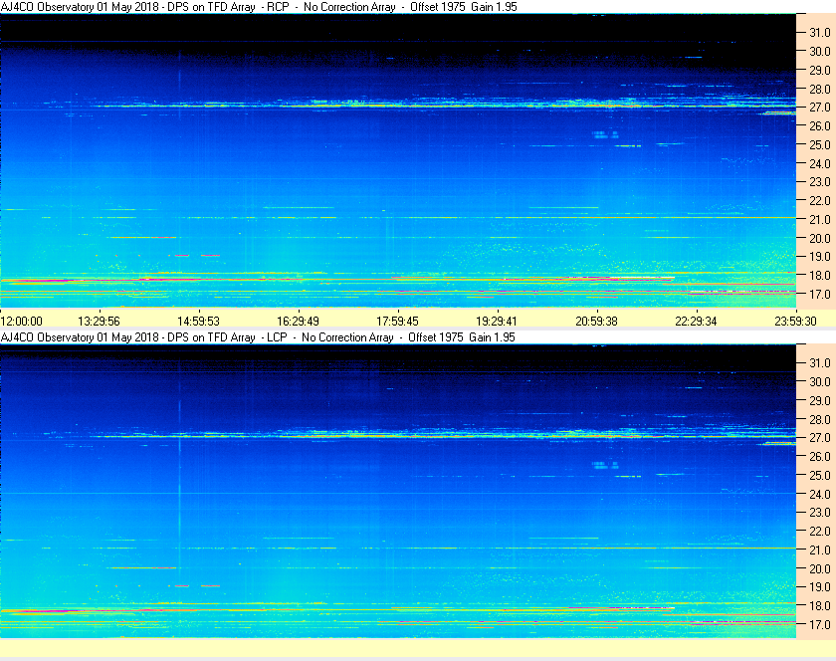This screenshot has height=661, width=836.
Task: Click the 20:59:38 time axis label
Action: pos(596,322)
